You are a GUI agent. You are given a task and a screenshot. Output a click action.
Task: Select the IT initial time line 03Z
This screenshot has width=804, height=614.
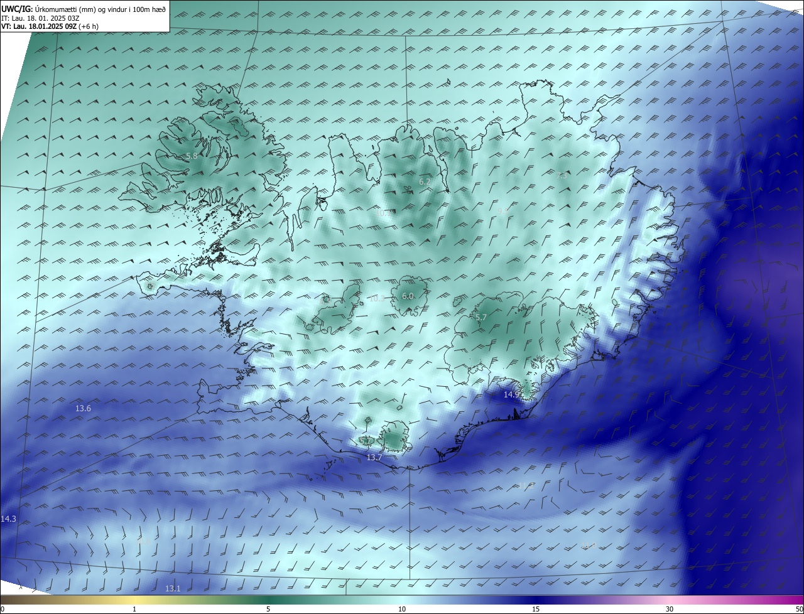[40, 18]
